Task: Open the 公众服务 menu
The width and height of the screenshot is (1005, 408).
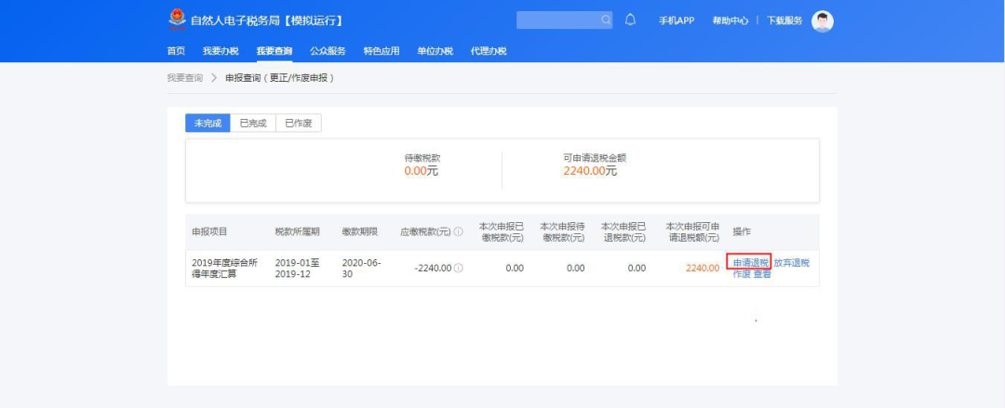Action: 328,51
